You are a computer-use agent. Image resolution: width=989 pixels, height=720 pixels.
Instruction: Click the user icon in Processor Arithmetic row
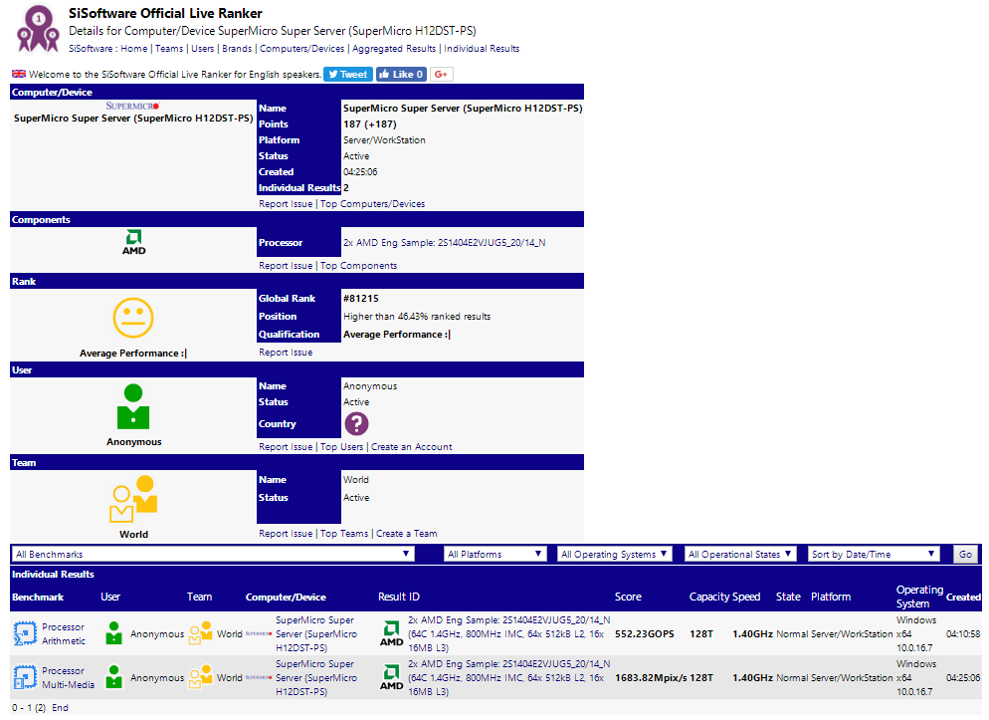[x=113, y=633]
